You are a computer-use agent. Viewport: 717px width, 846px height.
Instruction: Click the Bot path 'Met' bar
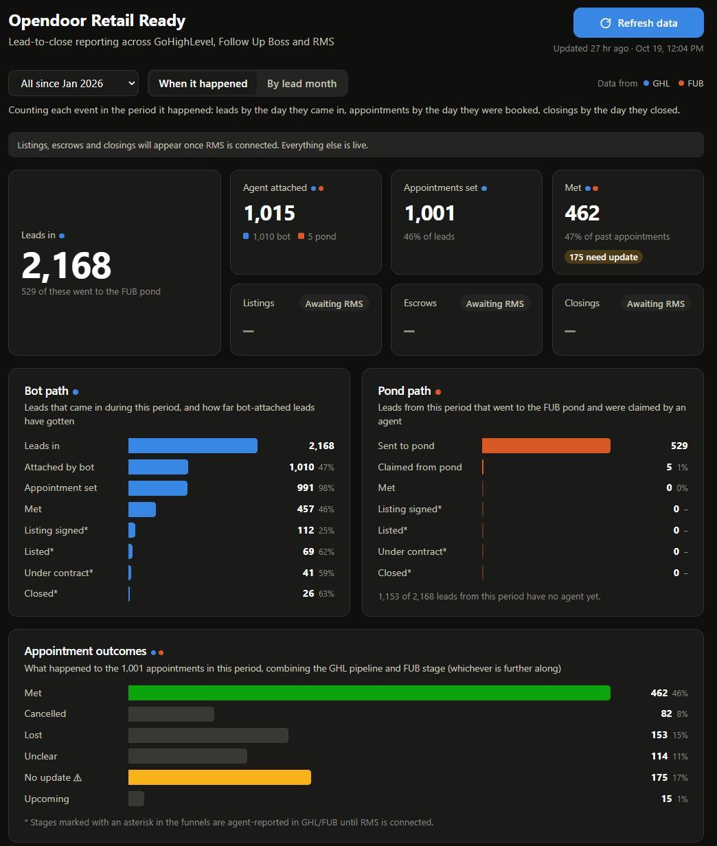(x=142, y=509)
